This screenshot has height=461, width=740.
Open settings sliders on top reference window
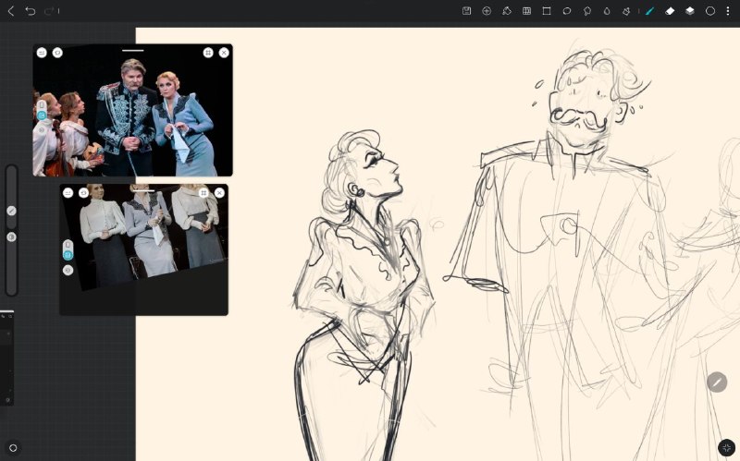[x=42, y=53]
